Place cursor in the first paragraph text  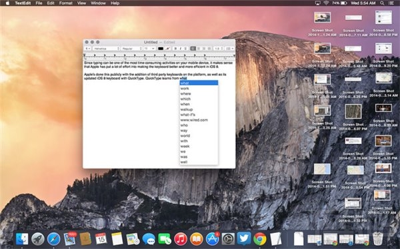(158, 65)
